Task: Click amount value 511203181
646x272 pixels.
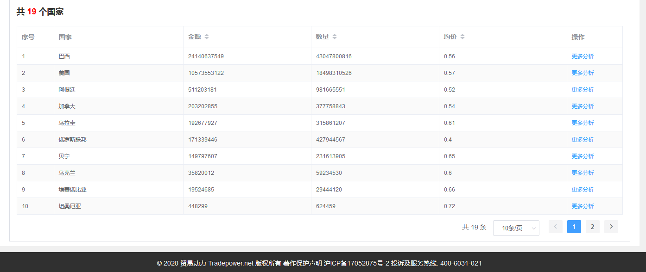Action: (x=203, y=90)
